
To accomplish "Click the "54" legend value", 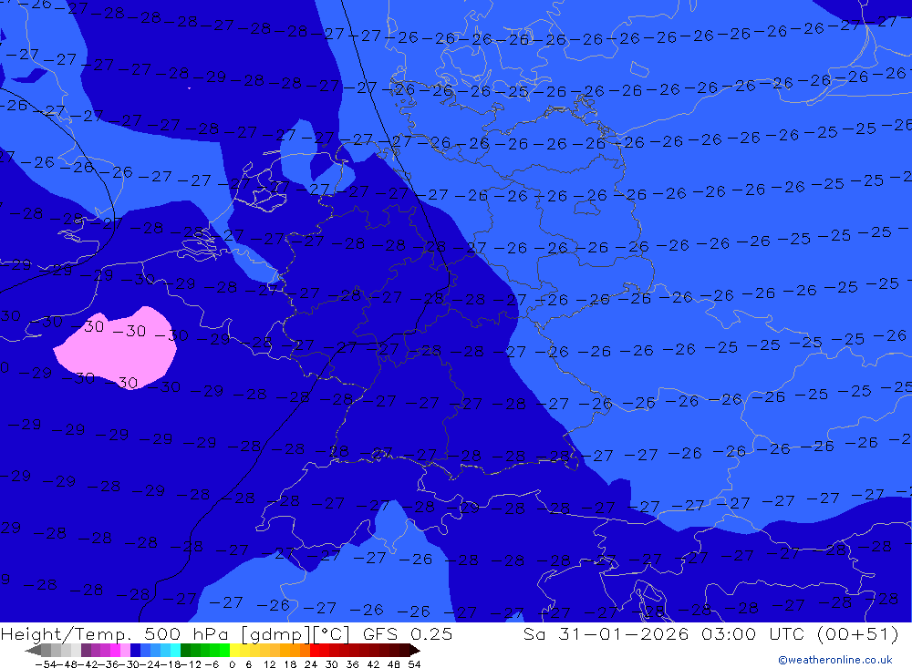I will click(x=414, y=664).
